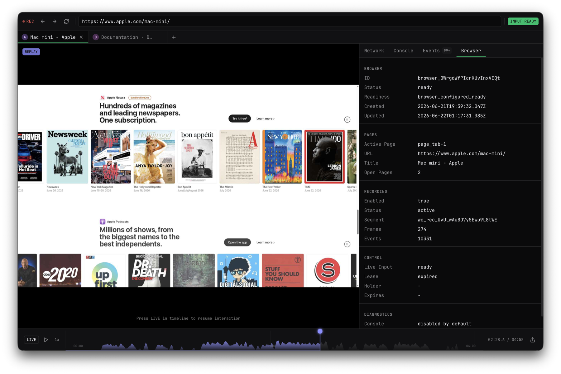
Task: Select the browser ID value
Action: pyautogui.click(x=458, y=78)
